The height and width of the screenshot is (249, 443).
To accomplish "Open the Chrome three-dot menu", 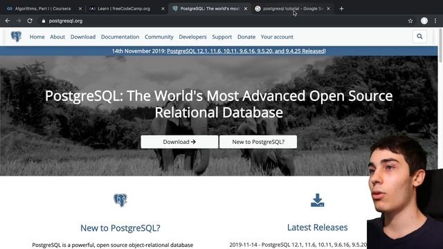I will (x=435, y=21).
